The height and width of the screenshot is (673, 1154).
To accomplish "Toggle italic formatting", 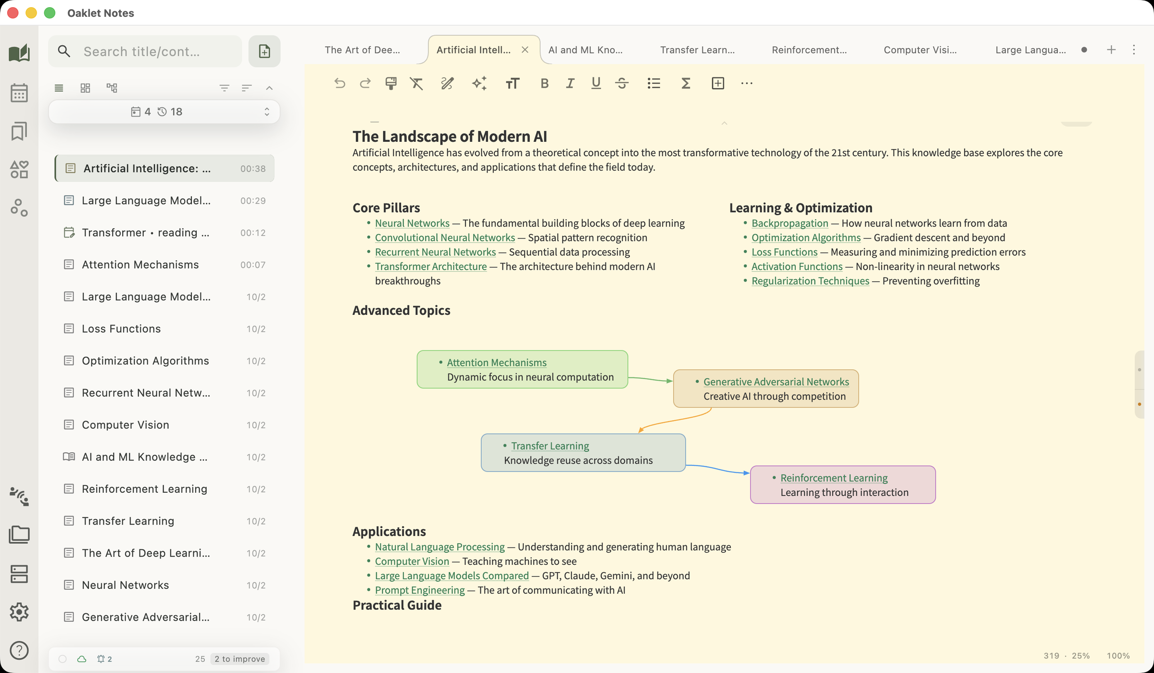I will point(570,83).
